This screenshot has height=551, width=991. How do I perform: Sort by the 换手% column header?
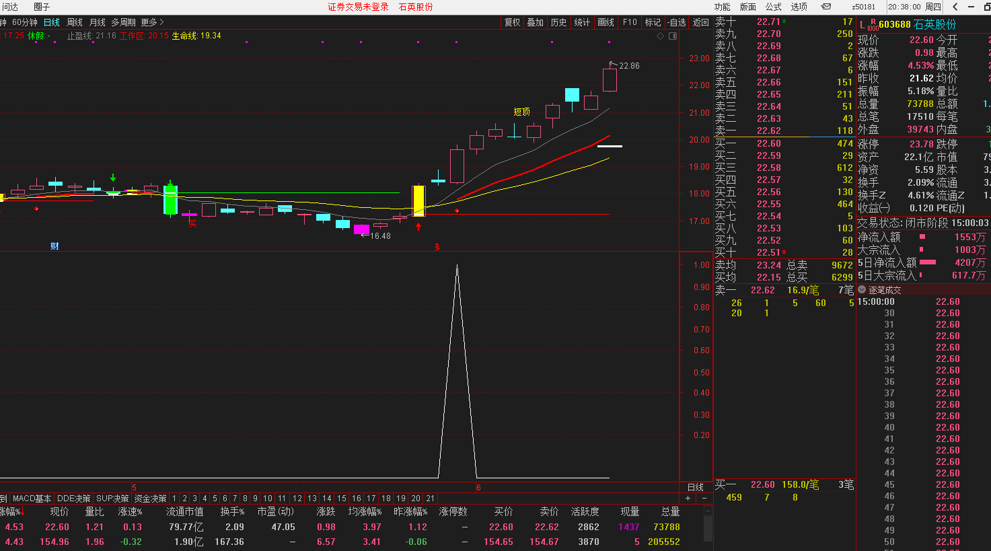pos(232,512)
